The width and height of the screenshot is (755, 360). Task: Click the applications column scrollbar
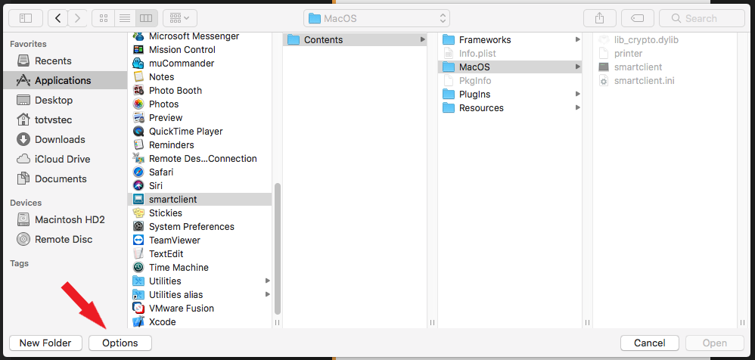click(277, 248)
